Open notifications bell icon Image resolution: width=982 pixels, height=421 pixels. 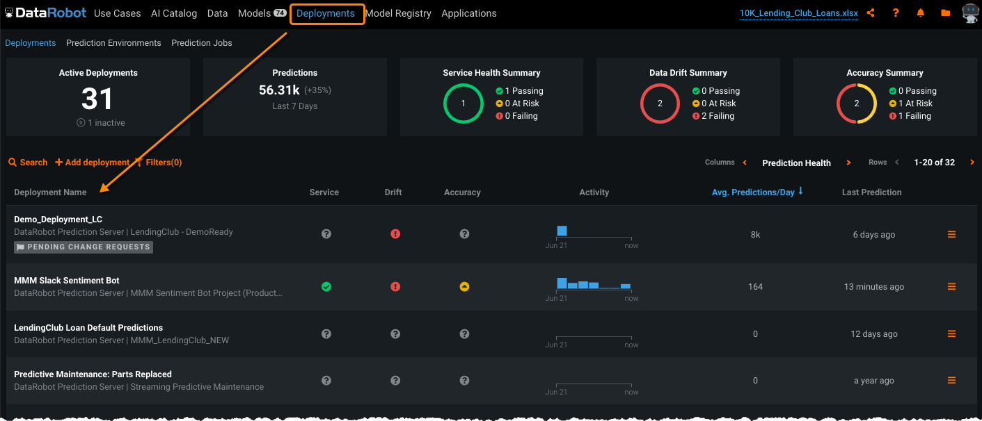tap(921, 13)
